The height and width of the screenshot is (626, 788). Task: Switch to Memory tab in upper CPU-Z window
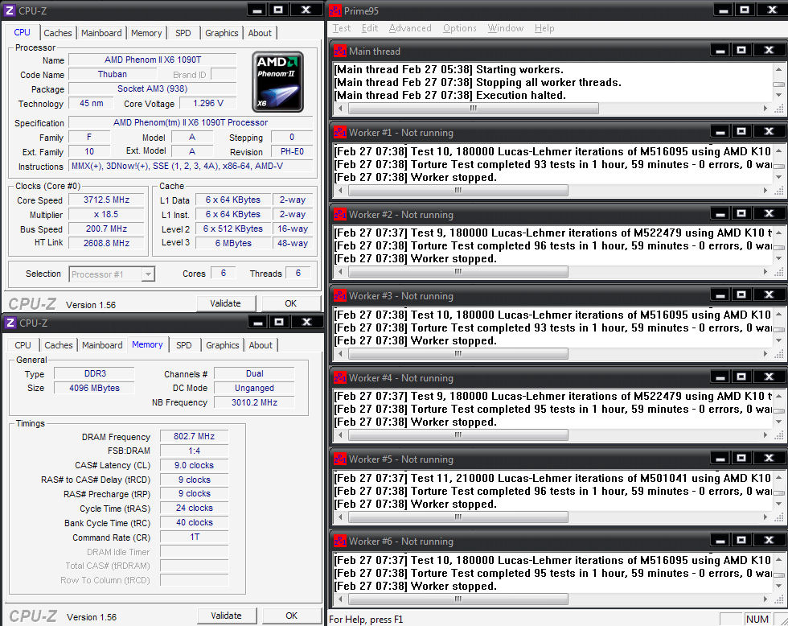(146, 33)
